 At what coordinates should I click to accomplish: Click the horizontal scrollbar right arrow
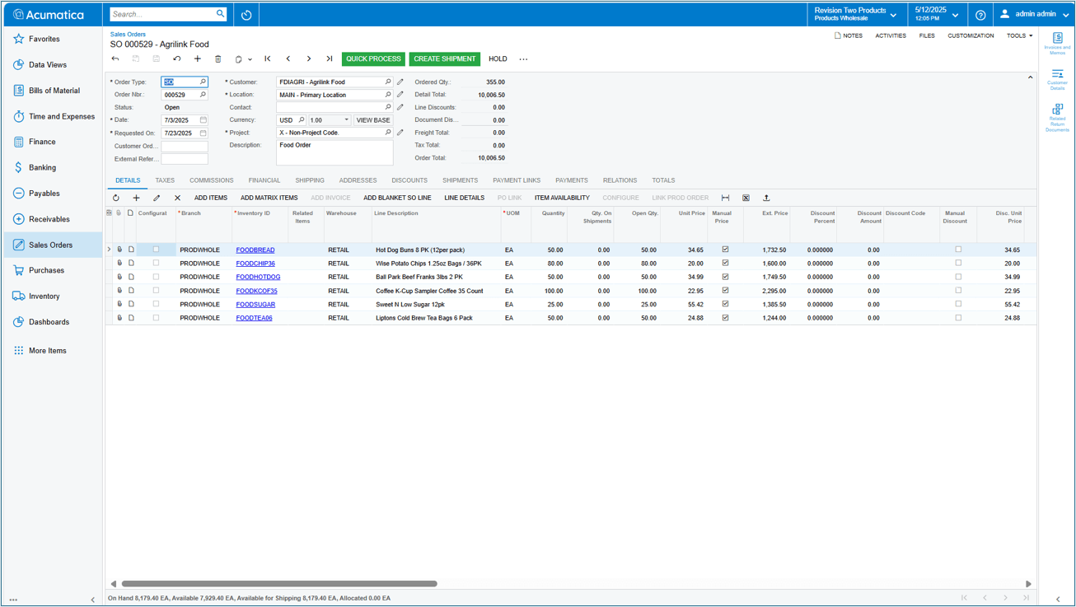click(1028, 584)
